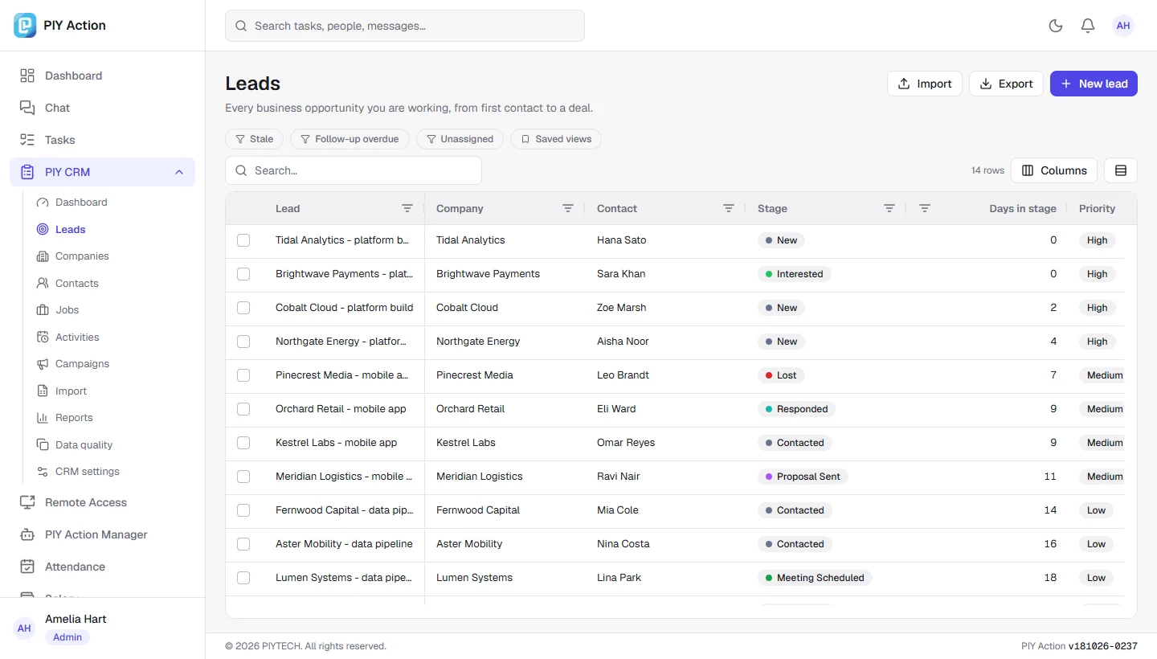Click the Remote Access monitor icon
This screenshot has width=1157, height=659.
(x=27, y=502)
